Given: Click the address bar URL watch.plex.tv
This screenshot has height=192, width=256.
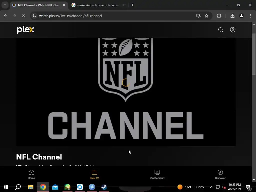Looking at the screenshot, I should click(70, 16).
